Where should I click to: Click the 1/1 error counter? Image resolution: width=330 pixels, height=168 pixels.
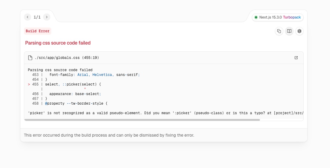tap(37, 17)
